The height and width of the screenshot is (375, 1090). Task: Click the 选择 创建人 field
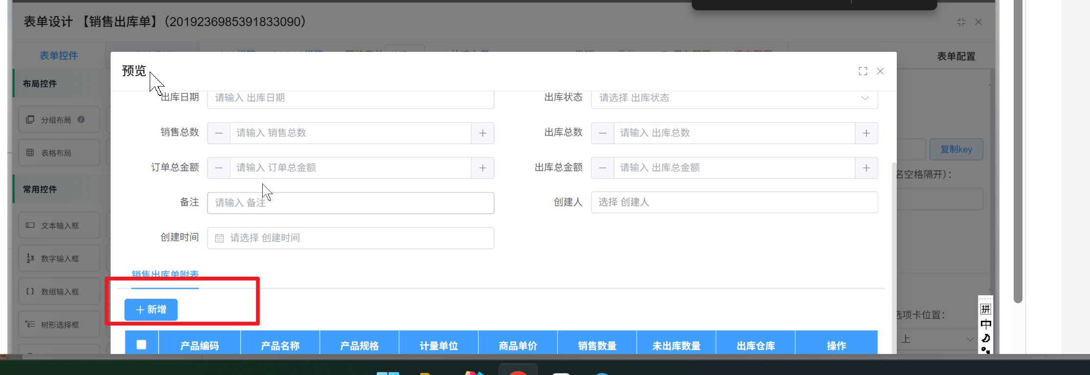pyautogui.click(x=734, y=202)
